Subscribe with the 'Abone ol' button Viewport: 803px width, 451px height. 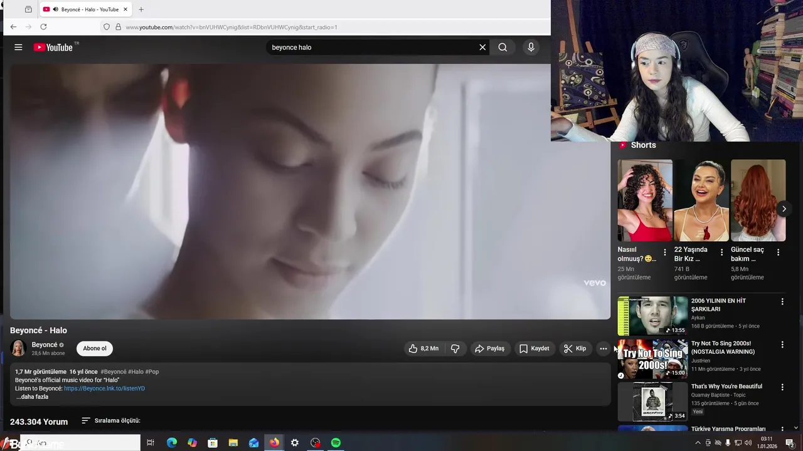(95, 348)
